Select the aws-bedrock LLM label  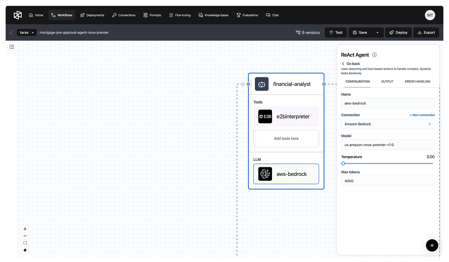(292, 174)
